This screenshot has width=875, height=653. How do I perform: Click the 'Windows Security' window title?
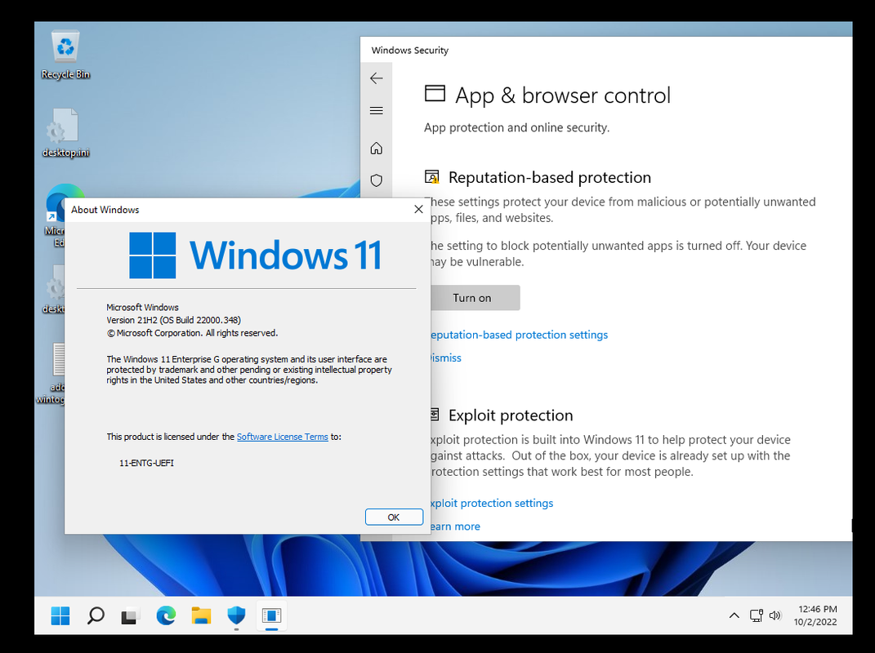(409, 50)
